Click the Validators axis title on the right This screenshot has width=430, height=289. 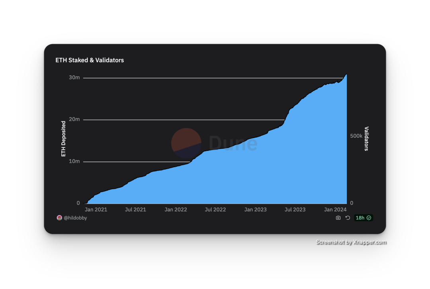click(x=367, y=139)
